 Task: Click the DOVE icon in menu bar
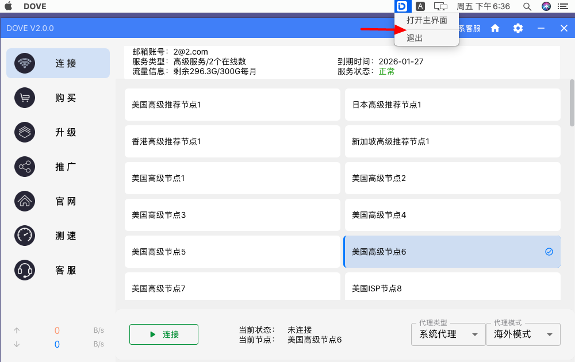click(x=402, y=6)
